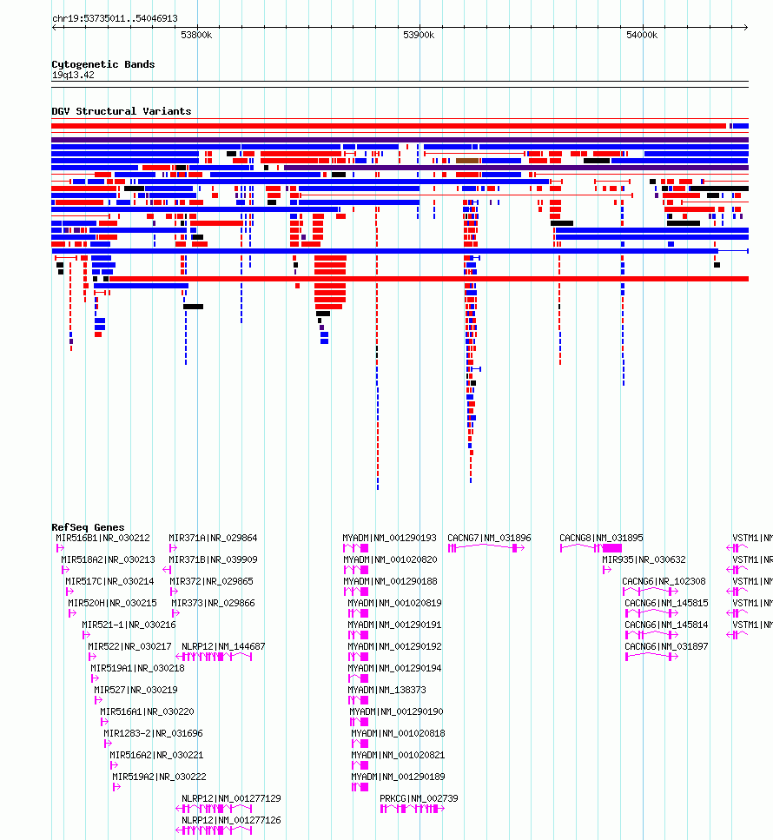Open the MYADM|NM_001290188 transcript
Screen dimensions: 773x840
point(390,581)
